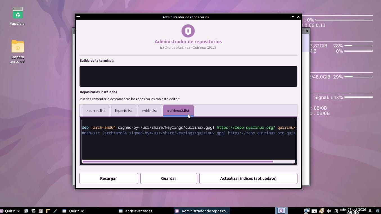
Task: Open the Carpeta personal folder icon
Action: point(18,47)
